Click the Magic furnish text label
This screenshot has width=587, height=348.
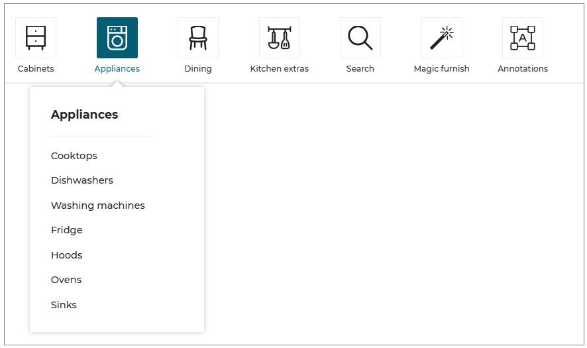pos(441,69)
